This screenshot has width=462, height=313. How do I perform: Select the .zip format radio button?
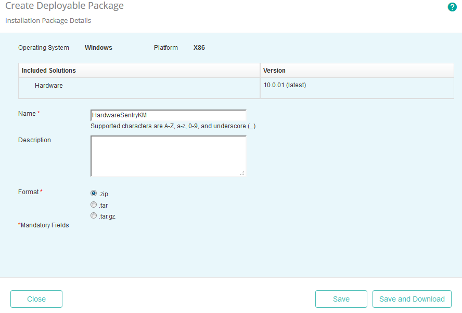94,194
